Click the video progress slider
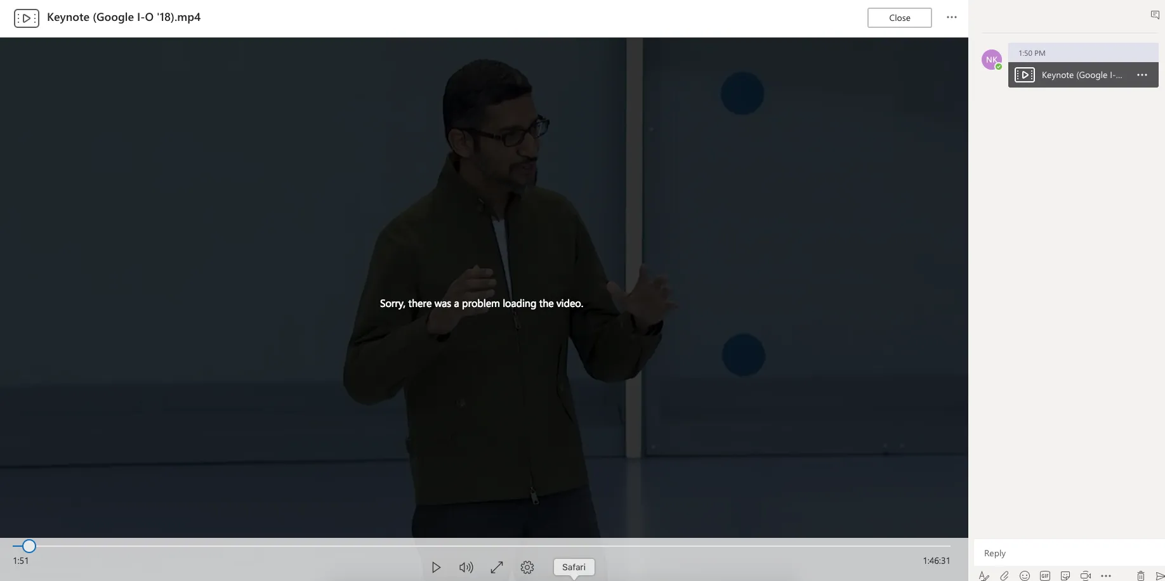The image size is (1165, 581). pos(29,545)
